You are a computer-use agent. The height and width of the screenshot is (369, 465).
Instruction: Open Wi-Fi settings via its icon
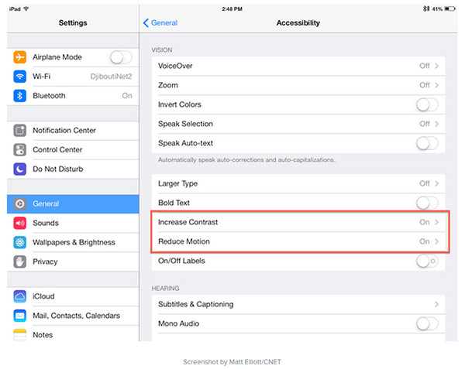coord(20,77)
